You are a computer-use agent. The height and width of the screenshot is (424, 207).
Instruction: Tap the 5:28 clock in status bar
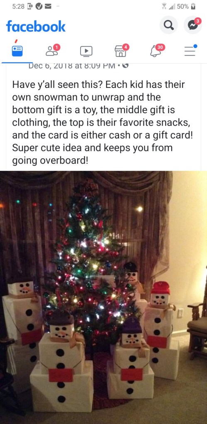18,7
